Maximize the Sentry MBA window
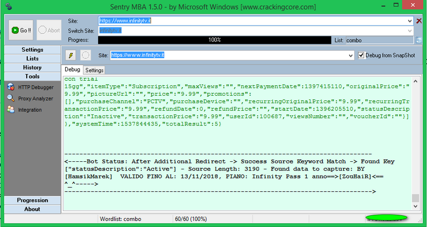 point(396,5)
